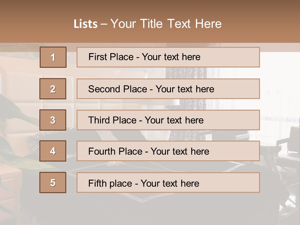Select the number 2 box
300x225 pixels.
coord(53,89)
